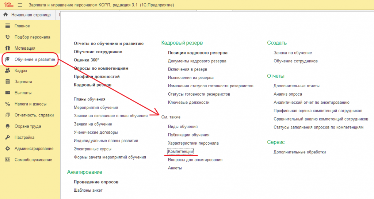
Task: Click the Отчетность, справки documents icon
Action: pos(8,115)
